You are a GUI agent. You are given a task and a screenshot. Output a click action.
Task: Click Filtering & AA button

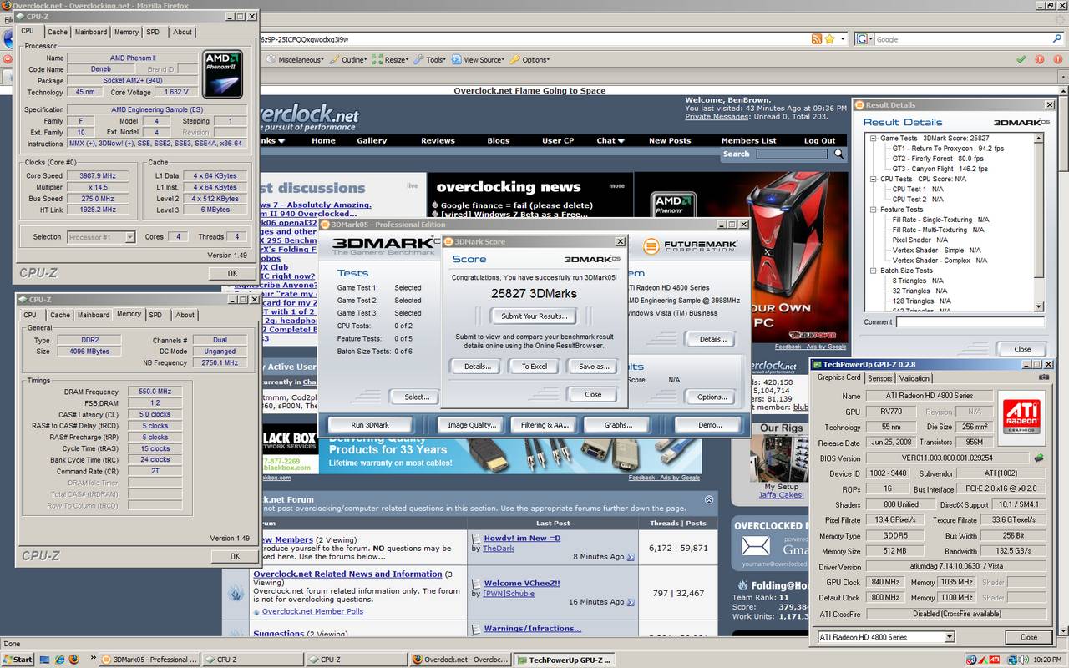coord(545,425)
